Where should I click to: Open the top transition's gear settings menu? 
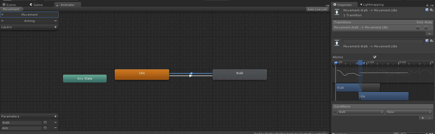coord(431,10)
